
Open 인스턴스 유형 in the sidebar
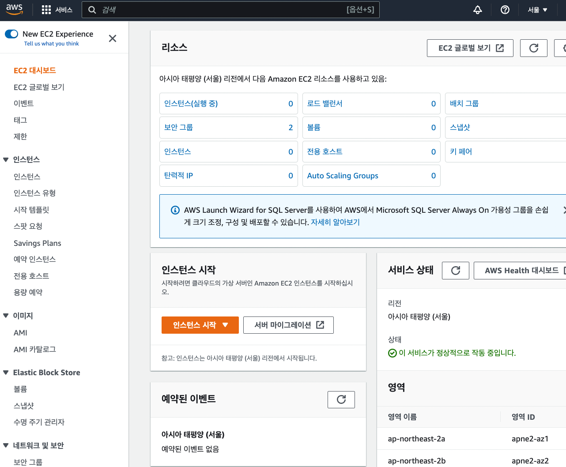click(34, 193)
